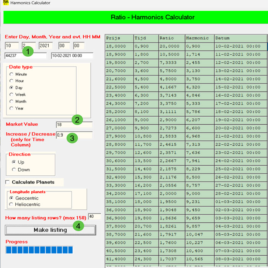This screenshot has width=268, height=268.
Task: Click the Ratio column header
Action: [x=172, y=38]
